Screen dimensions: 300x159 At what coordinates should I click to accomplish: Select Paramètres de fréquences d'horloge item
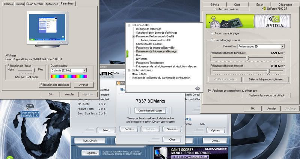[x=156, y=52]
